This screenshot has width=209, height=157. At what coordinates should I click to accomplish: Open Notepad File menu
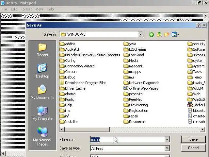[x=4, y=9]
